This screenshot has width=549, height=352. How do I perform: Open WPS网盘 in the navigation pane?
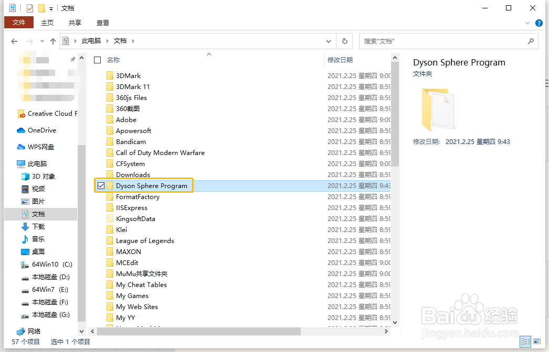click(x=36, y=147)
